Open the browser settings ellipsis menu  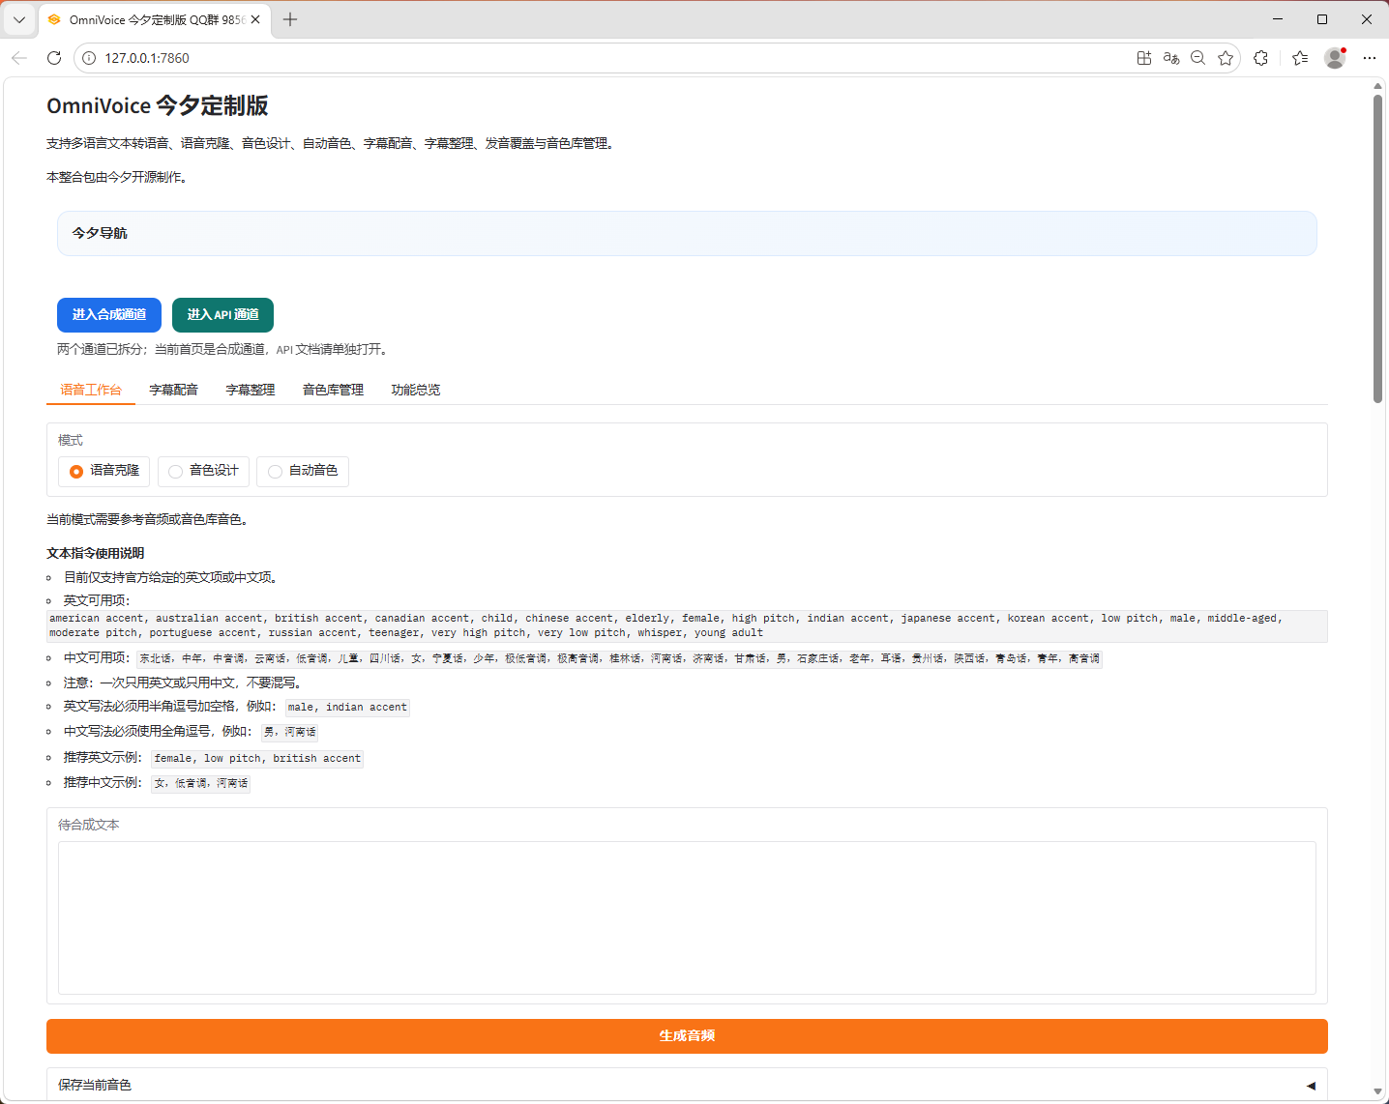coord(1370,58)
